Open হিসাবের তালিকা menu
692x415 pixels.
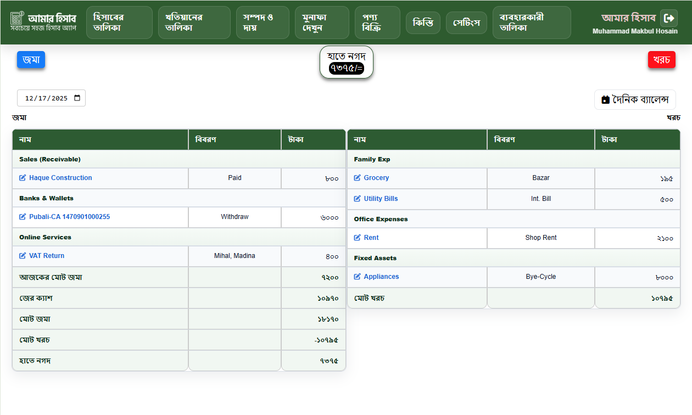coord(119,23)
